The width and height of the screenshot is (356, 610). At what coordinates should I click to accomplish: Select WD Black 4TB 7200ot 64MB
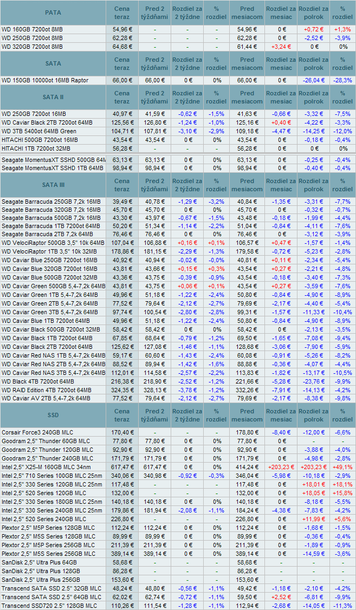pyautogui.click(x=38, y=381)
